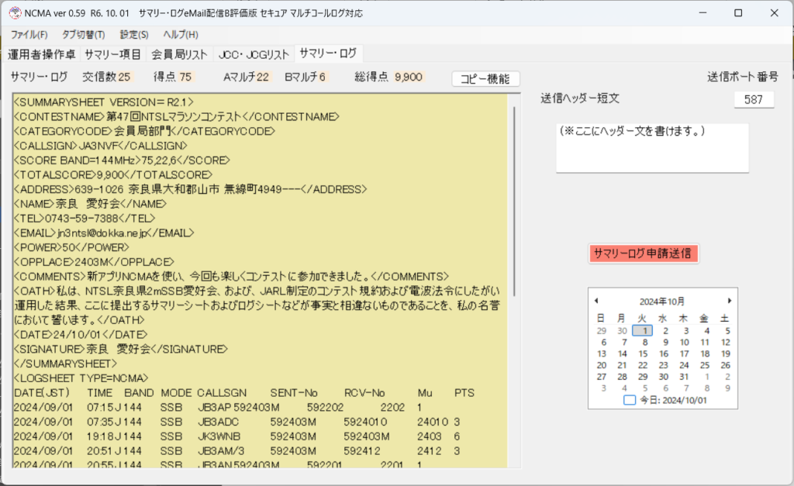Switch to the 運用者操作卓 tab
Image resolution: width=794 pixels, height=486 pixels.
click(x=42, y=54)
